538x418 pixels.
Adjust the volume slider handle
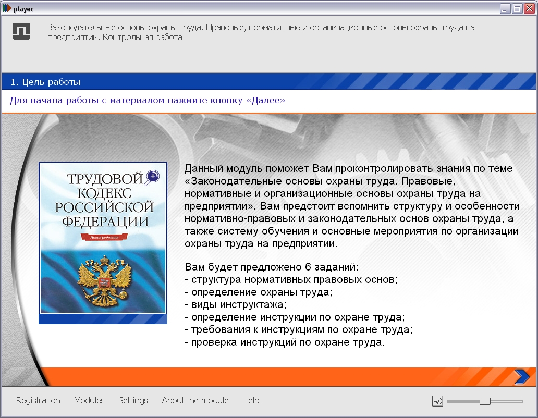[485, 401]
